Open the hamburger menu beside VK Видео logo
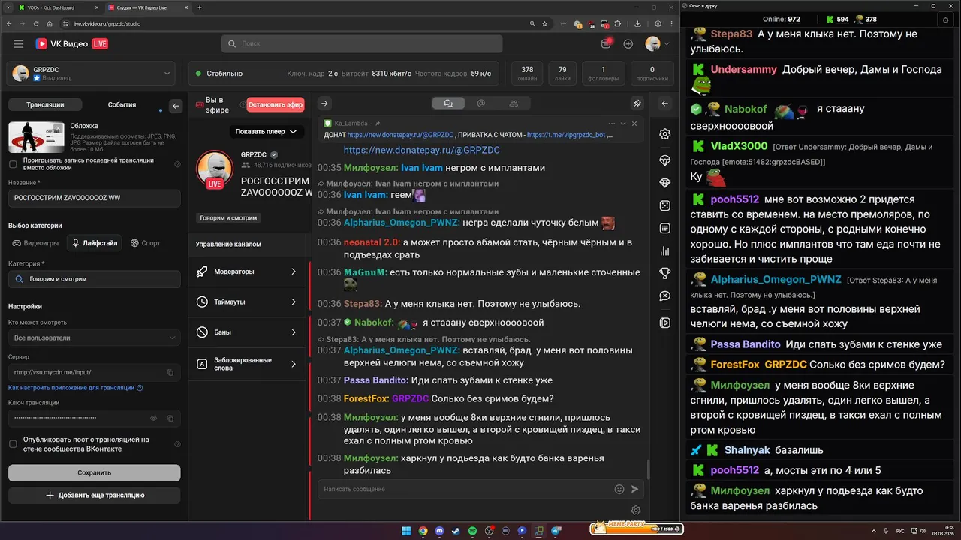961x540 pixels. [x=18, y=44]
